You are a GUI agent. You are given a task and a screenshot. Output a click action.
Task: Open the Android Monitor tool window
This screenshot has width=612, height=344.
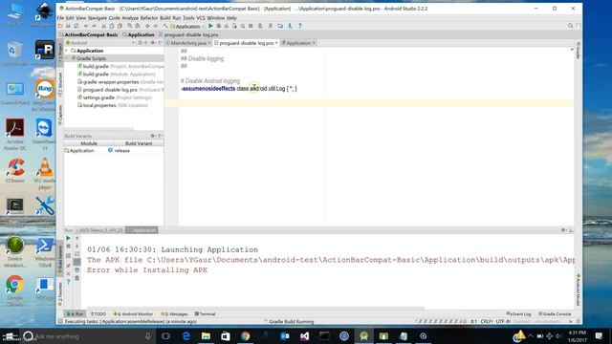click(133, 313)
